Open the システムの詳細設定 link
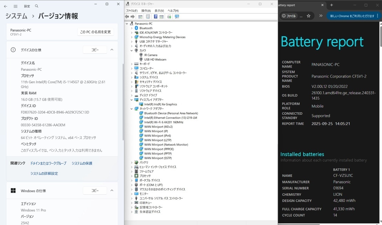The width and height of the screenshot is (382, 225). [x=44, y=174]
